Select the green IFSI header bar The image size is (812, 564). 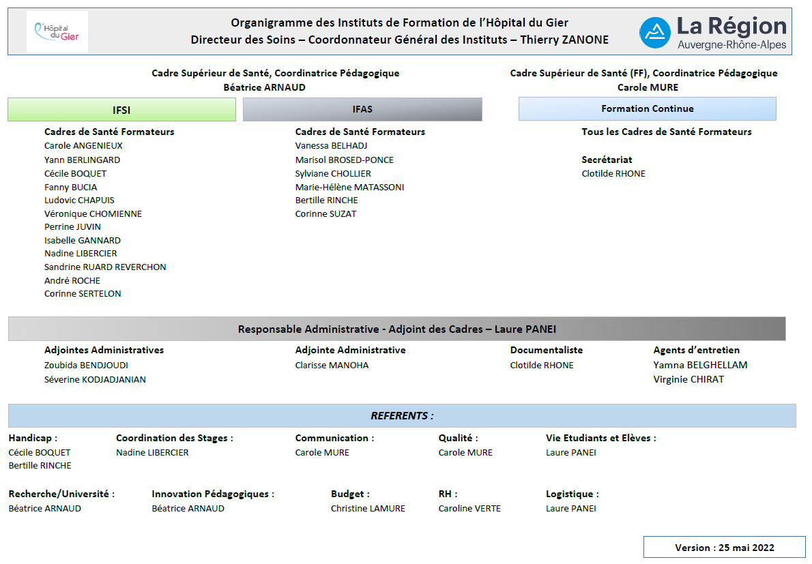point(121,110)
